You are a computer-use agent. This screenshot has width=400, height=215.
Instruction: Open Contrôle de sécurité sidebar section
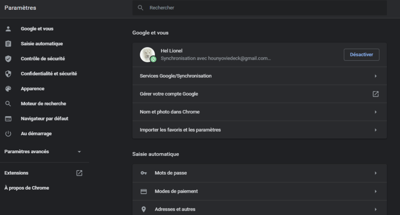click(43, 59)
